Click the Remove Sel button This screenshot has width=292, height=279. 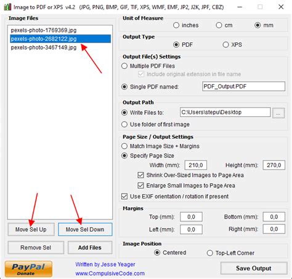(36, 248)
